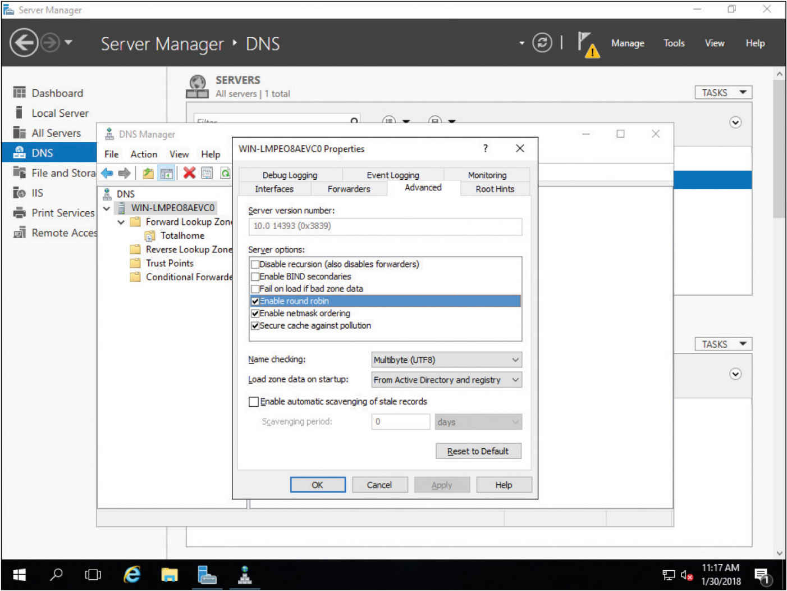The image size is (787, 591).
Task: Click the Server version number field
Action: pyautogui.click(x=385, y=226)
